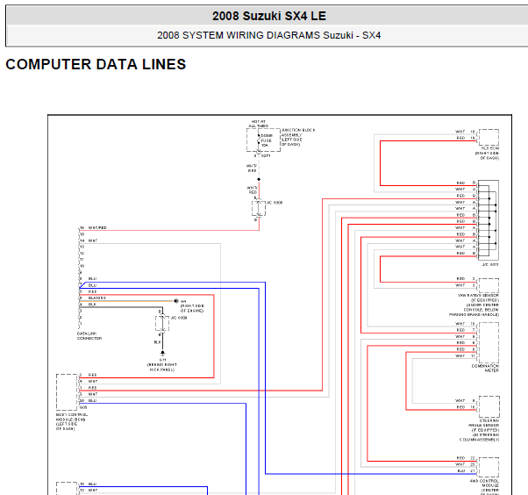The height and width of the screenshot is (495, 528).
Task: Click the '2008 SYSTEM WIRING DIAGRAMS Suzuki - SX4' subtitle
Action: pos(268,35)
